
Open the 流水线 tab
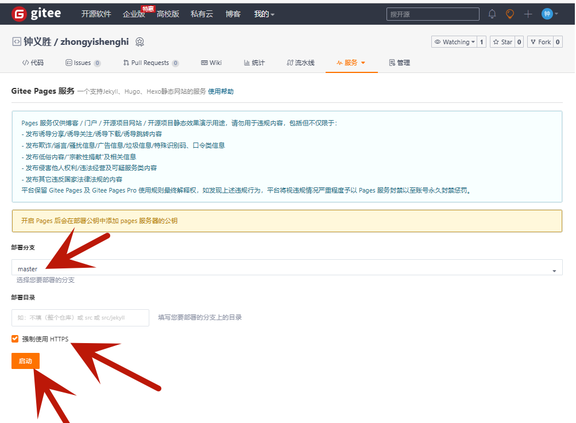pos(300,63)
